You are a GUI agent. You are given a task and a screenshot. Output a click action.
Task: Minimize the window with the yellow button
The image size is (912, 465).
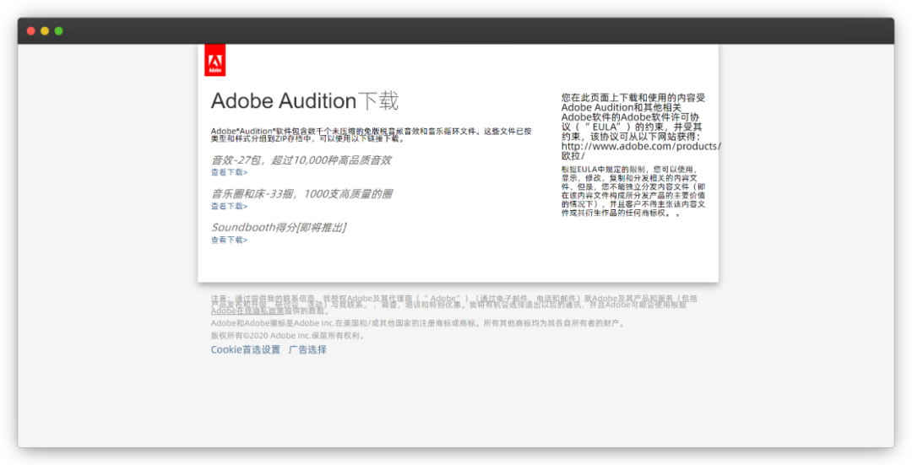tap(45, 31)
